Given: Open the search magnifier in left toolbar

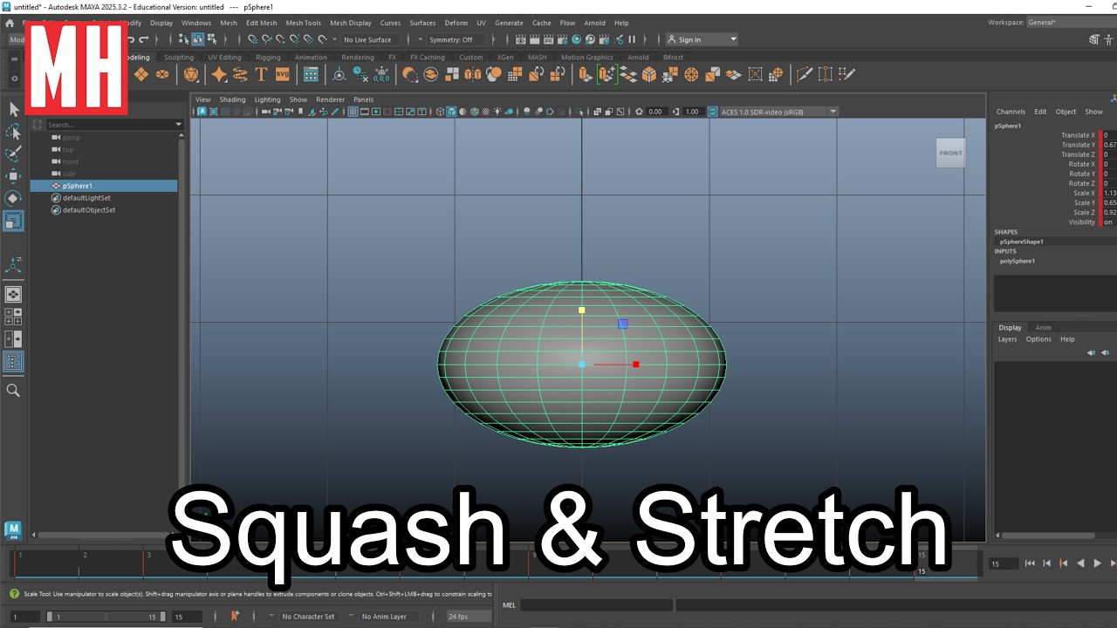Looking at the screenshot, I should point(13,390).
